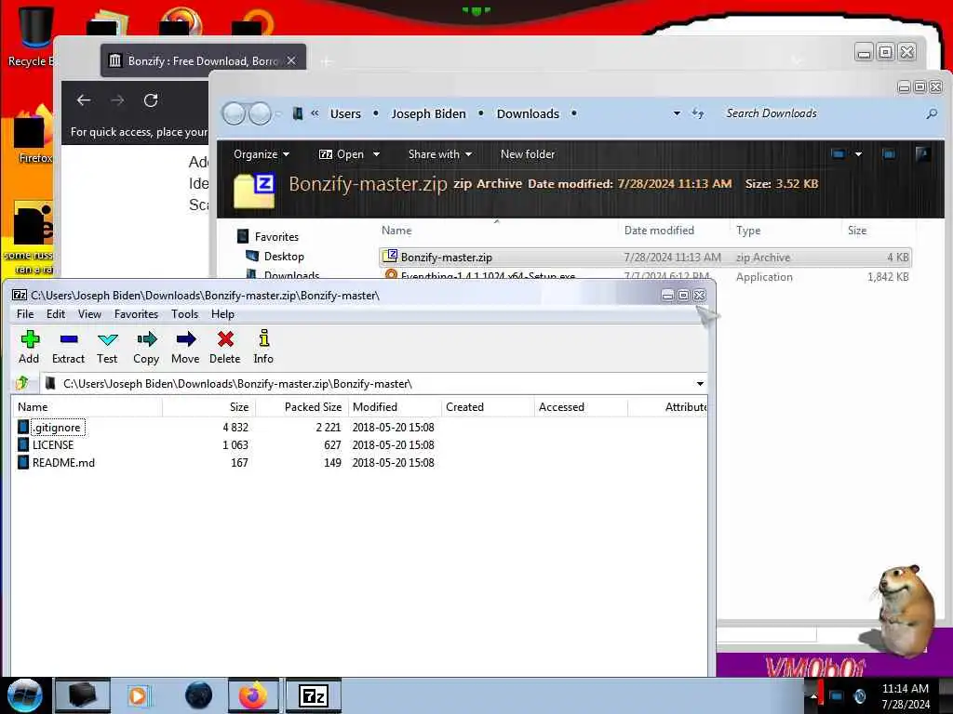
Task: Click the Explorer Back navigation button
Action: tap(234, 113)
